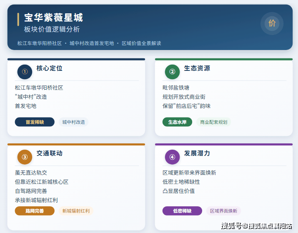
Task: Click the 毗邻盐铁塘 line
Action: click(x=176, y=88)
